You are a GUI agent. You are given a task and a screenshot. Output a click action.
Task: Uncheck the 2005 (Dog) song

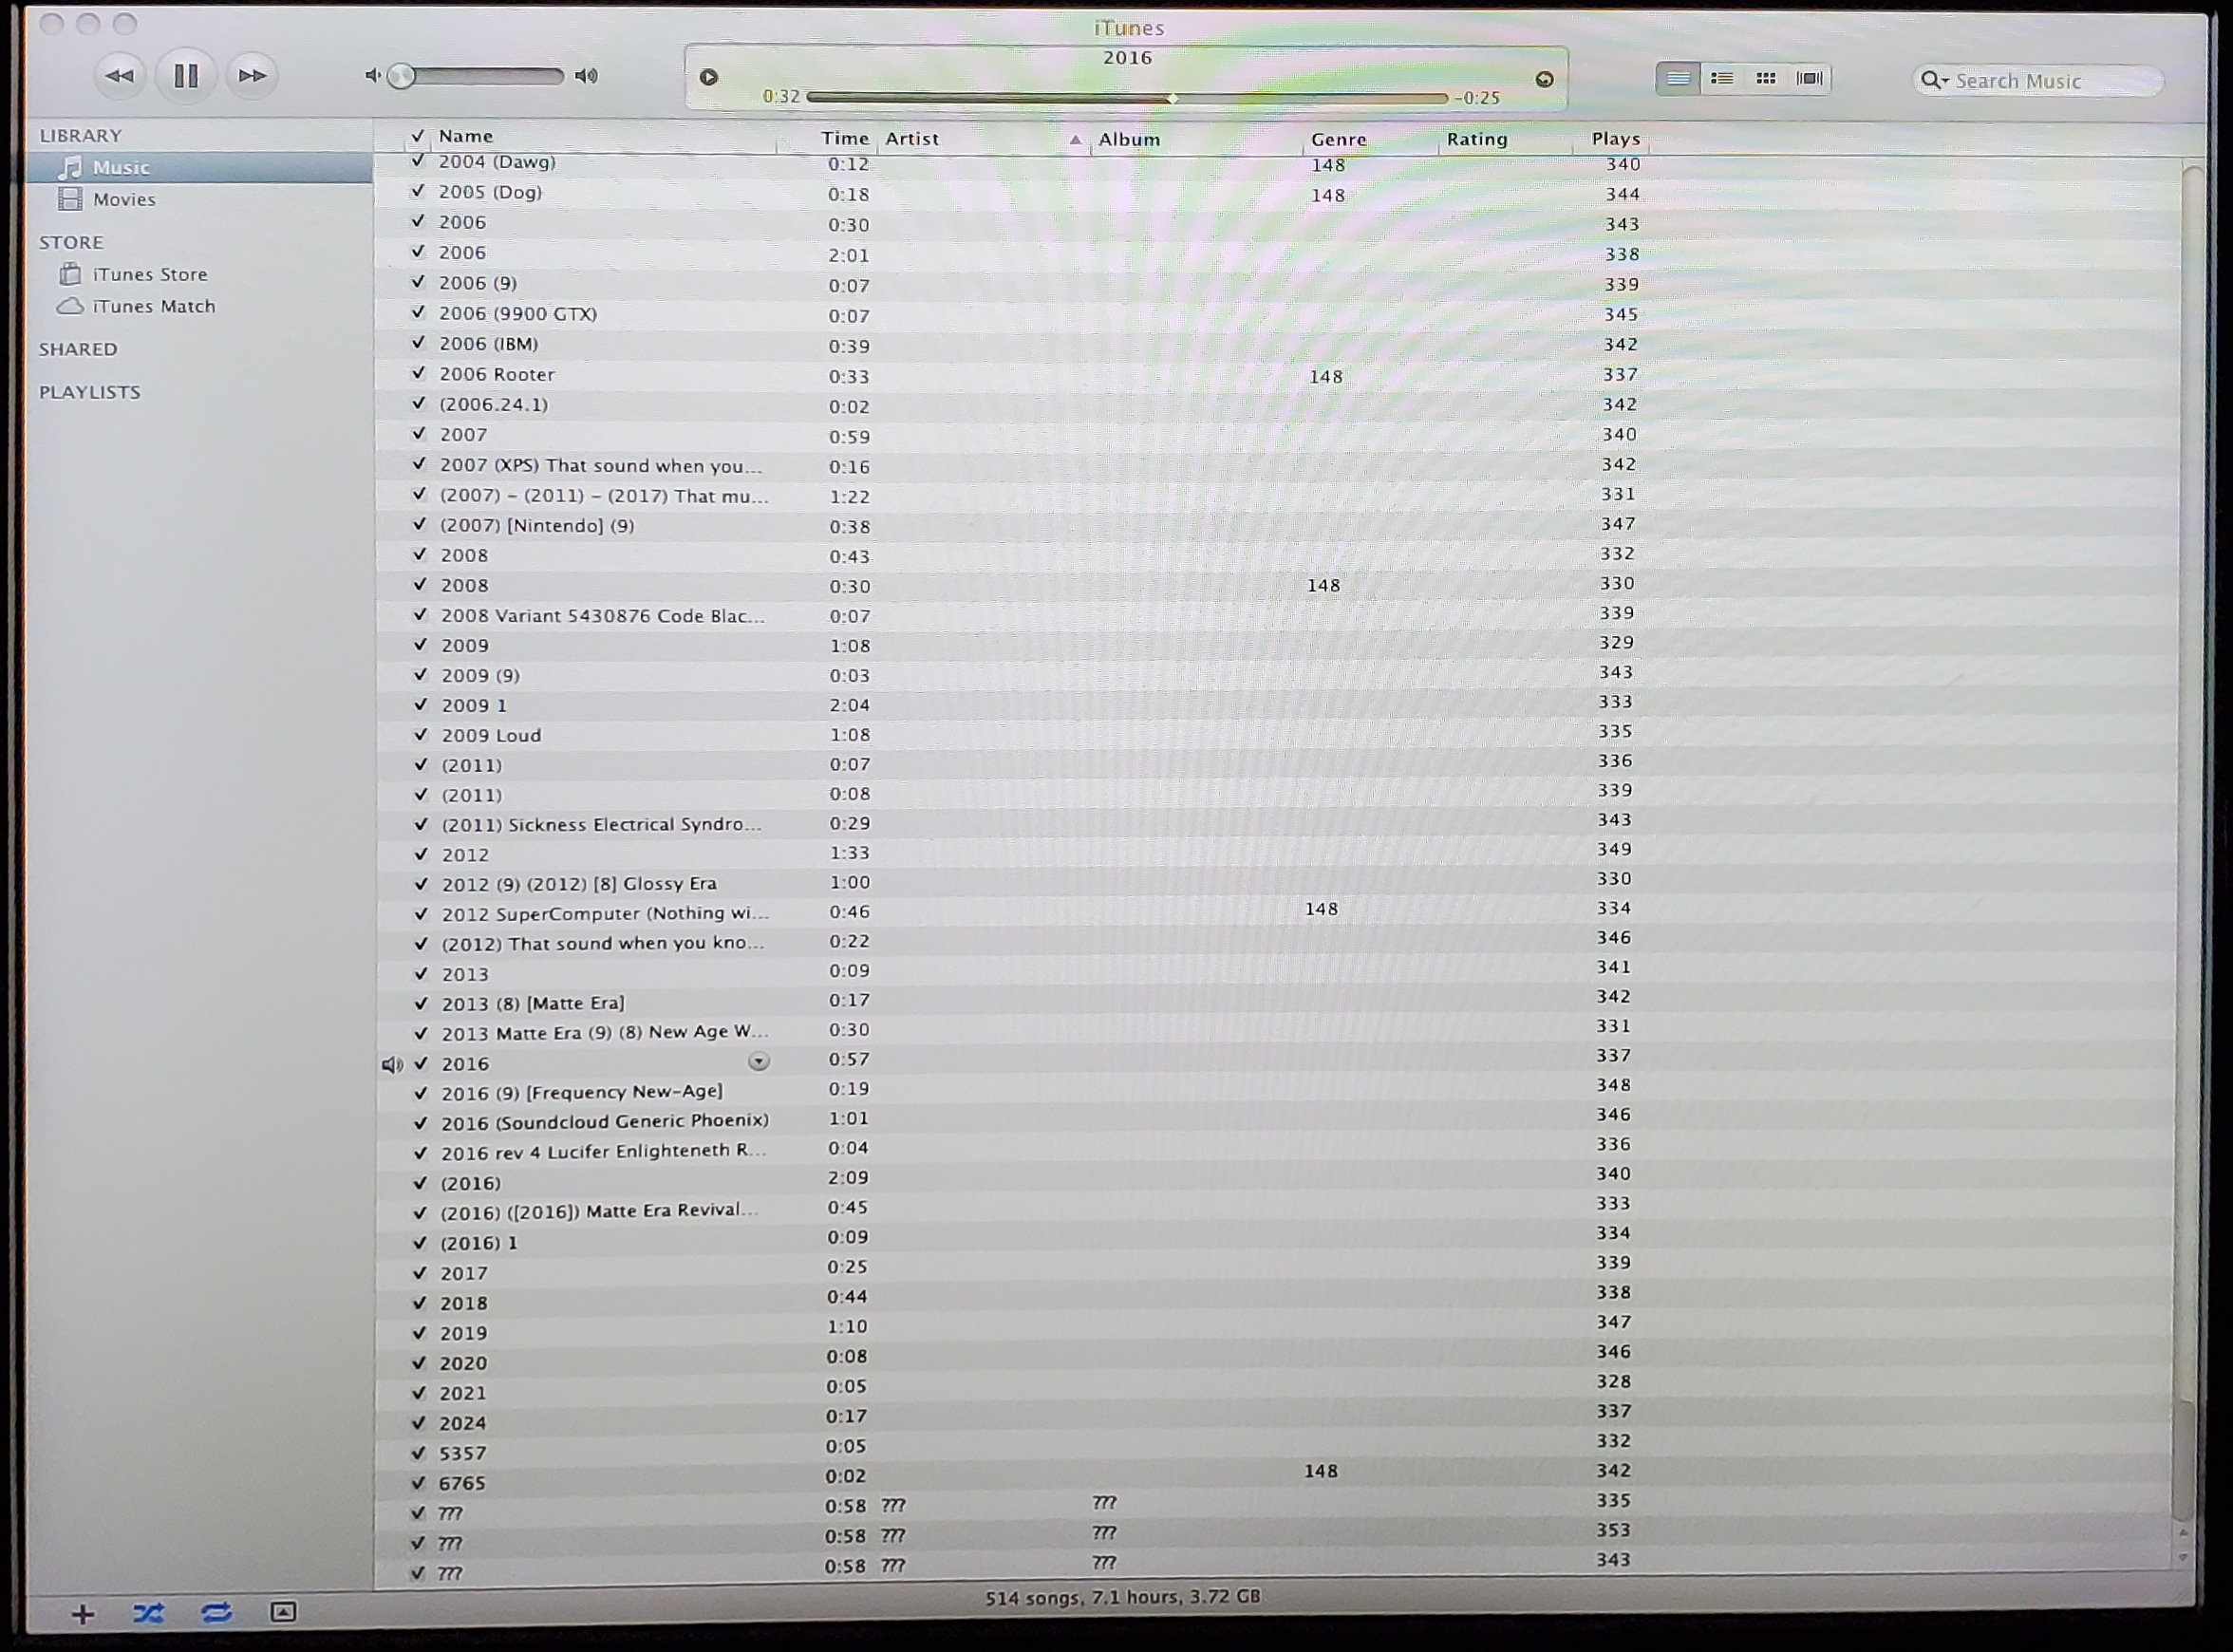pos(418,190)
